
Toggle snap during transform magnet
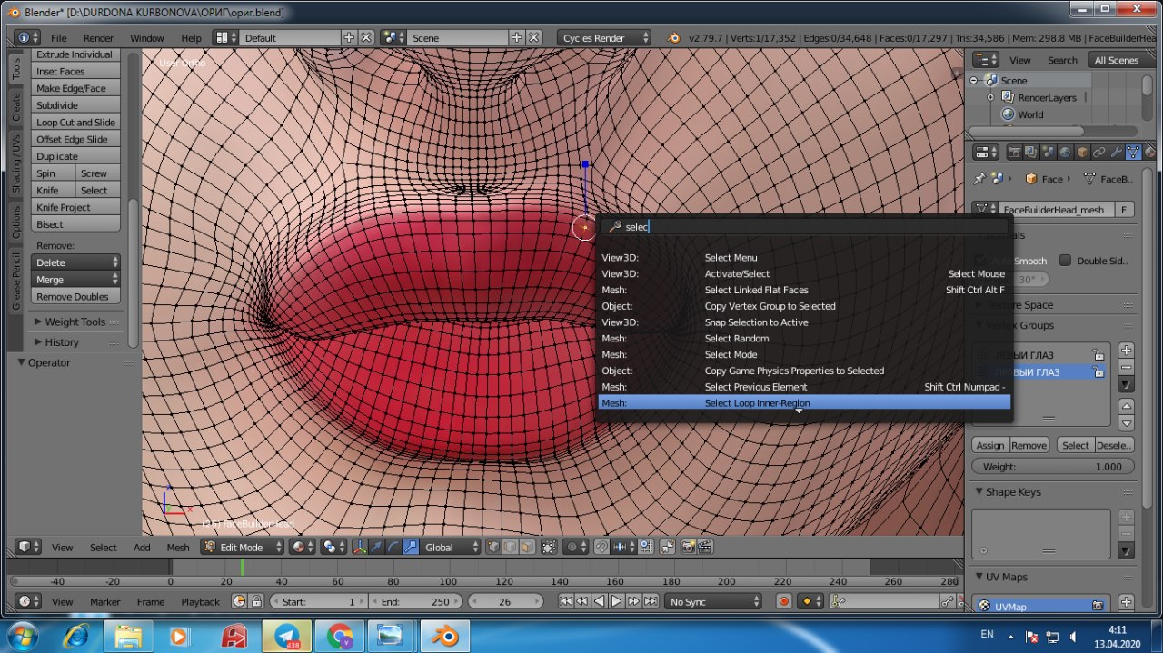pos(601,547)
